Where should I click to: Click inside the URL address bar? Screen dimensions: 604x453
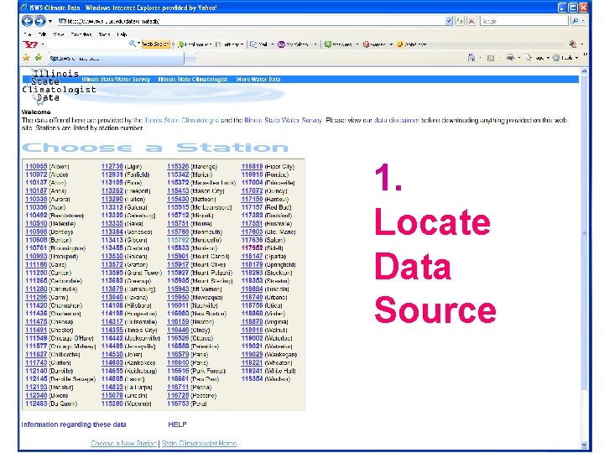tap(251, 21)
